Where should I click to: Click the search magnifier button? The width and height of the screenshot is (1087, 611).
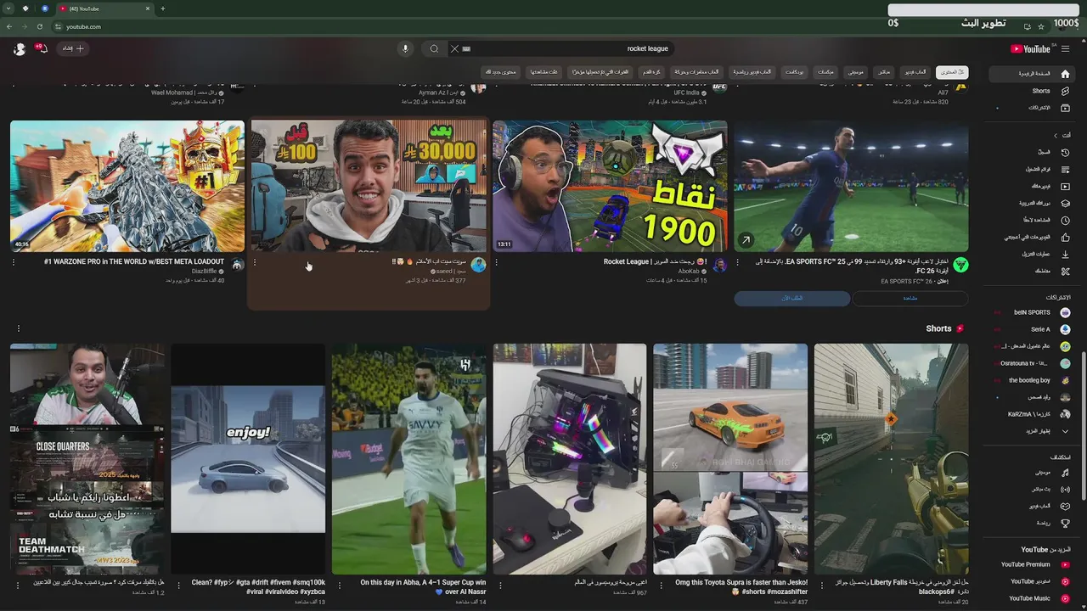pos(434,48)
